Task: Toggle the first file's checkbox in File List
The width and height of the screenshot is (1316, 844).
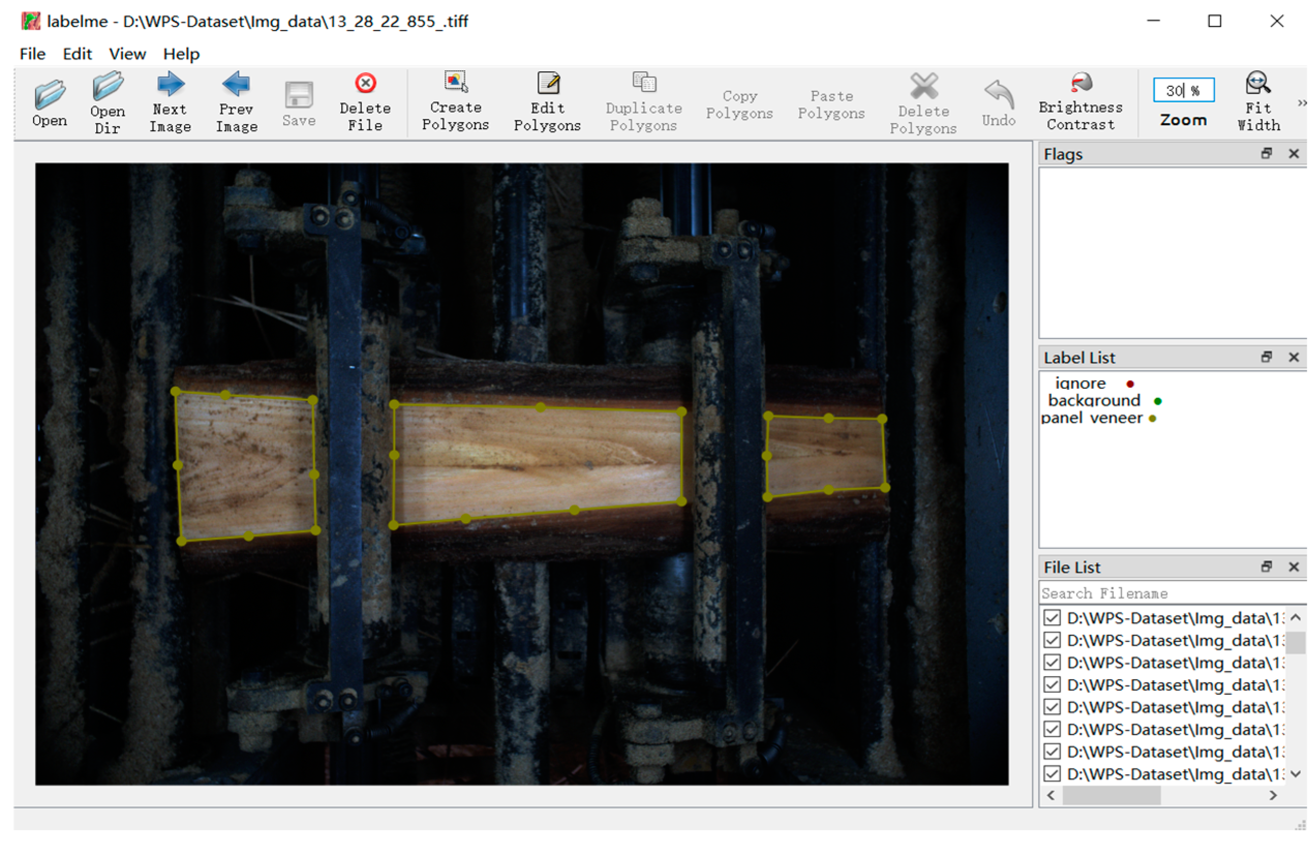Action: [x=1052, y=618]
